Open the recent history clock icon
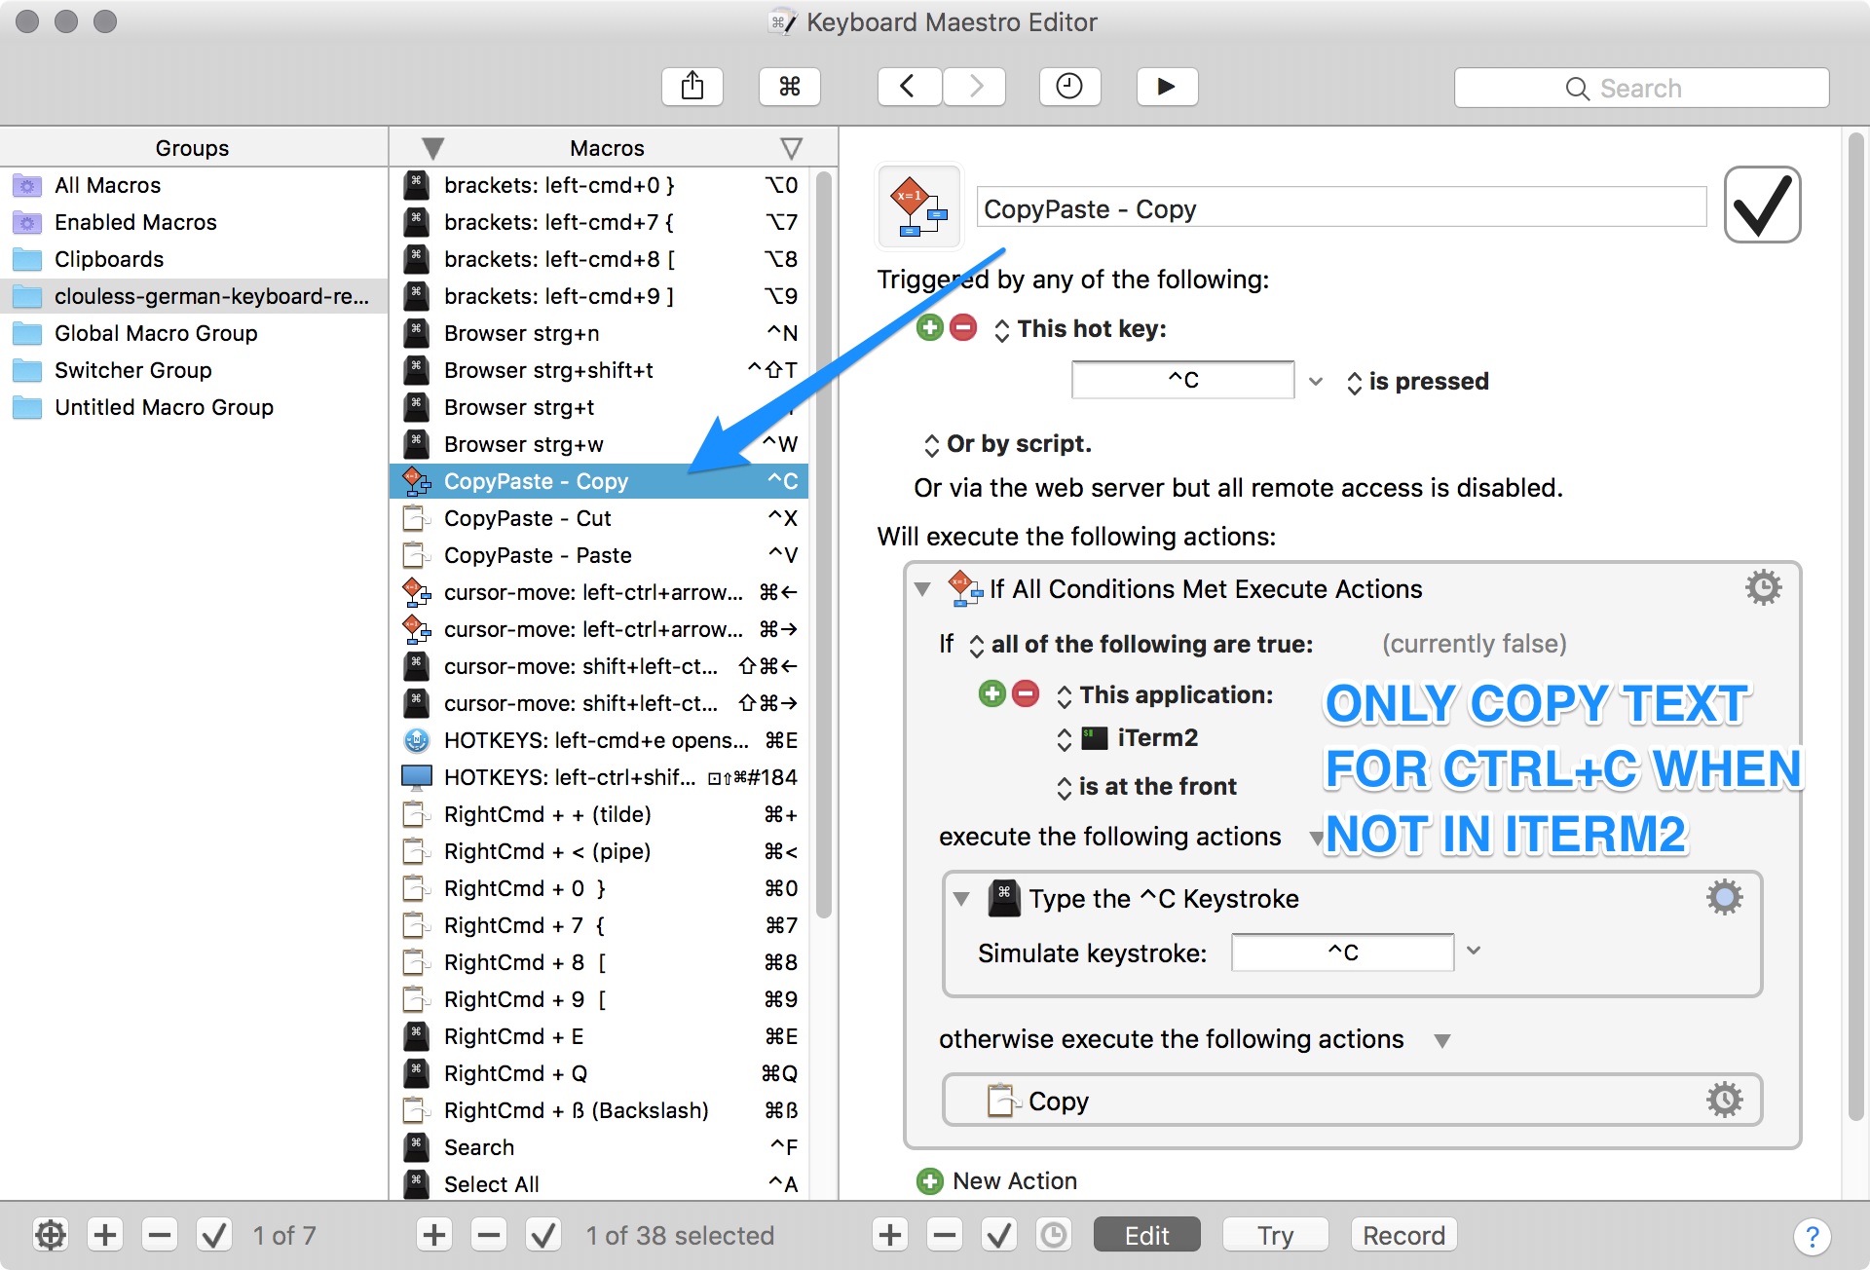1870x1270 pixels. (x=1068, y=87)
